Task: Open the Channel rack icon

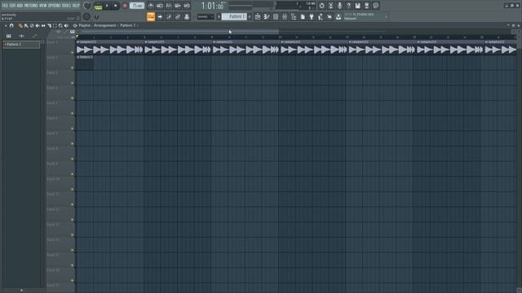Action: (x=276, y=16)
